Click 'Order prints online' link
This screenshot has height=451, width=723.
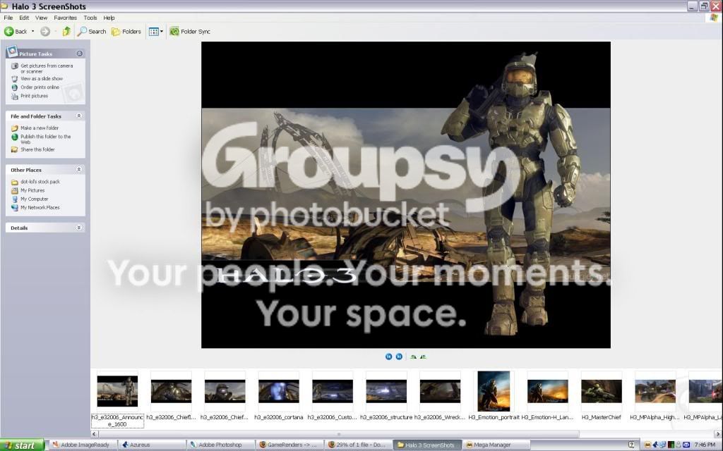click(40, 87)
